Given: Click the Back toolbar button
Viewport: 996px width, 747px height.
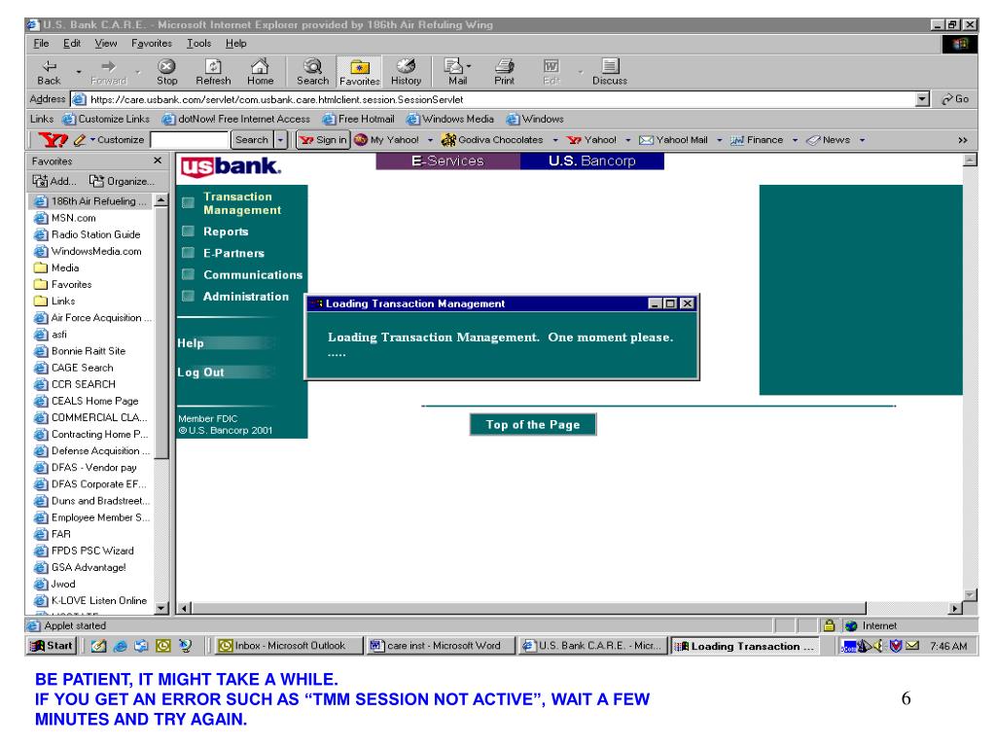Looking at the screenshot, I should [49, 72].
